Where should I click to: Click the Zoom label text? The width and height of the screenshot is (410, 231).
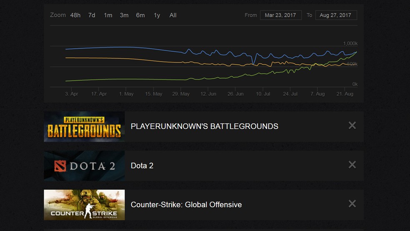point(58,15)
